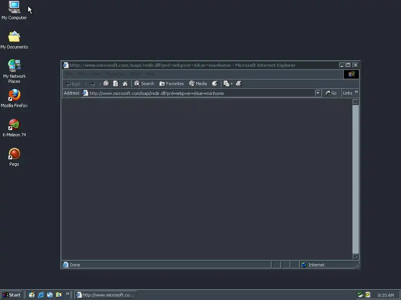This screenshot has height=300, width=401.
Task: Select the My Network Places desktop icon
Action: click(14, 71)
